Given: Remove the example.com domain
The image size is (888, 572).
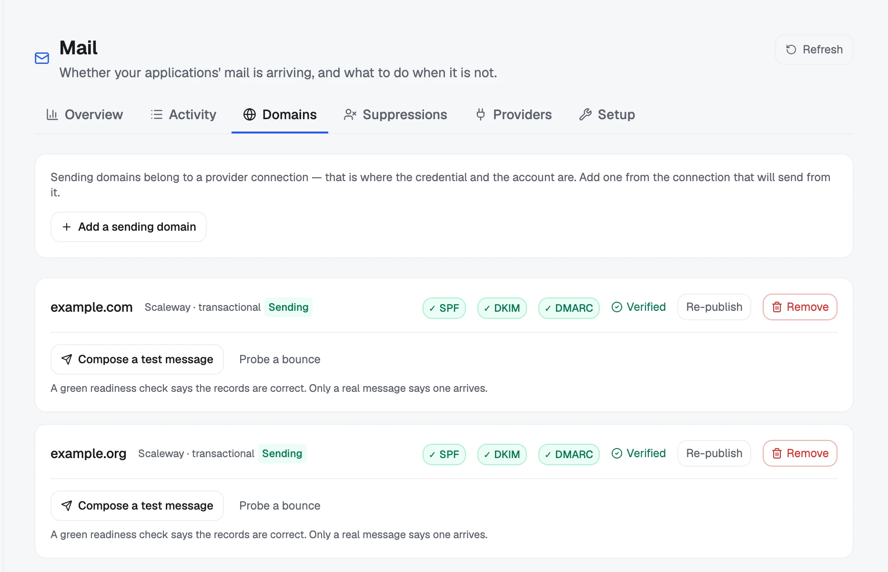Looking at the screenshot, I should (800, 307).
